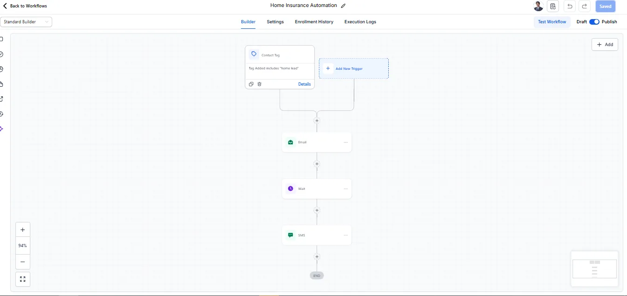Switch toggle from Draft to Publish
This screenshot has height=296, width=627.
pyautogui.click(x=594, y=21)
